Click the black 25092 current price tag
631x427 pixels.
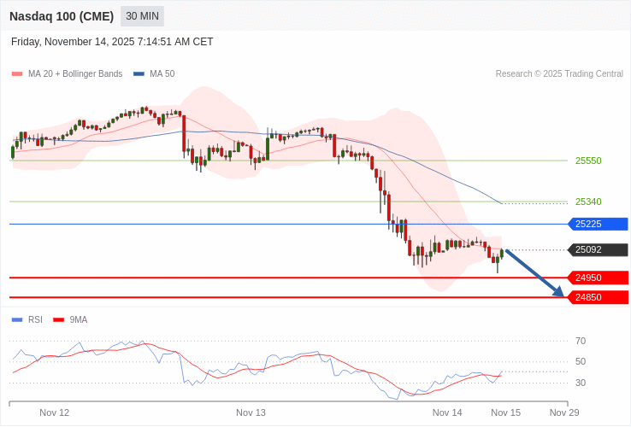[x=598, y=250]
